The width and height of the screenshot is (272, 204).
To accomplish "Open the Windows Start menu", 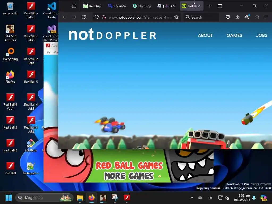I will [x=8, y=198].
